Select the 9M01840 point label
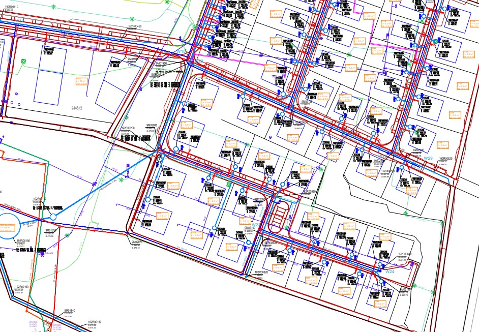This screenshot has height=332, width=479. tap(69, 310)
